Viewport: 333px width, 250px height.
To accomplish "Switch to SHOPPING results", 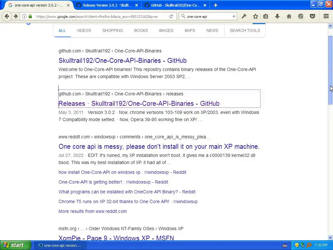I will click(x=113, y=31).
